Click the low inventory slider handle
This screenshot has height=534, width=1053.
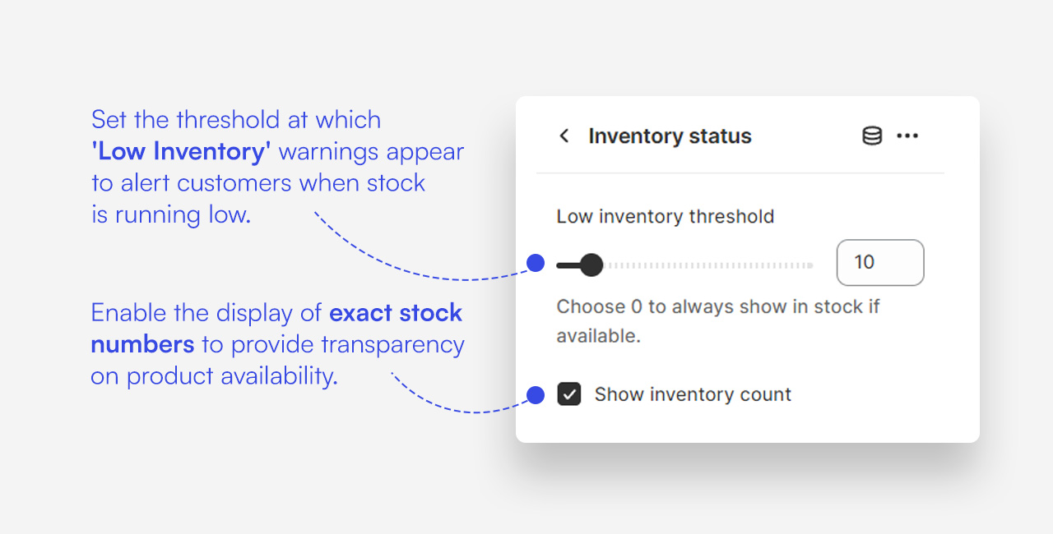coord(591,265)
